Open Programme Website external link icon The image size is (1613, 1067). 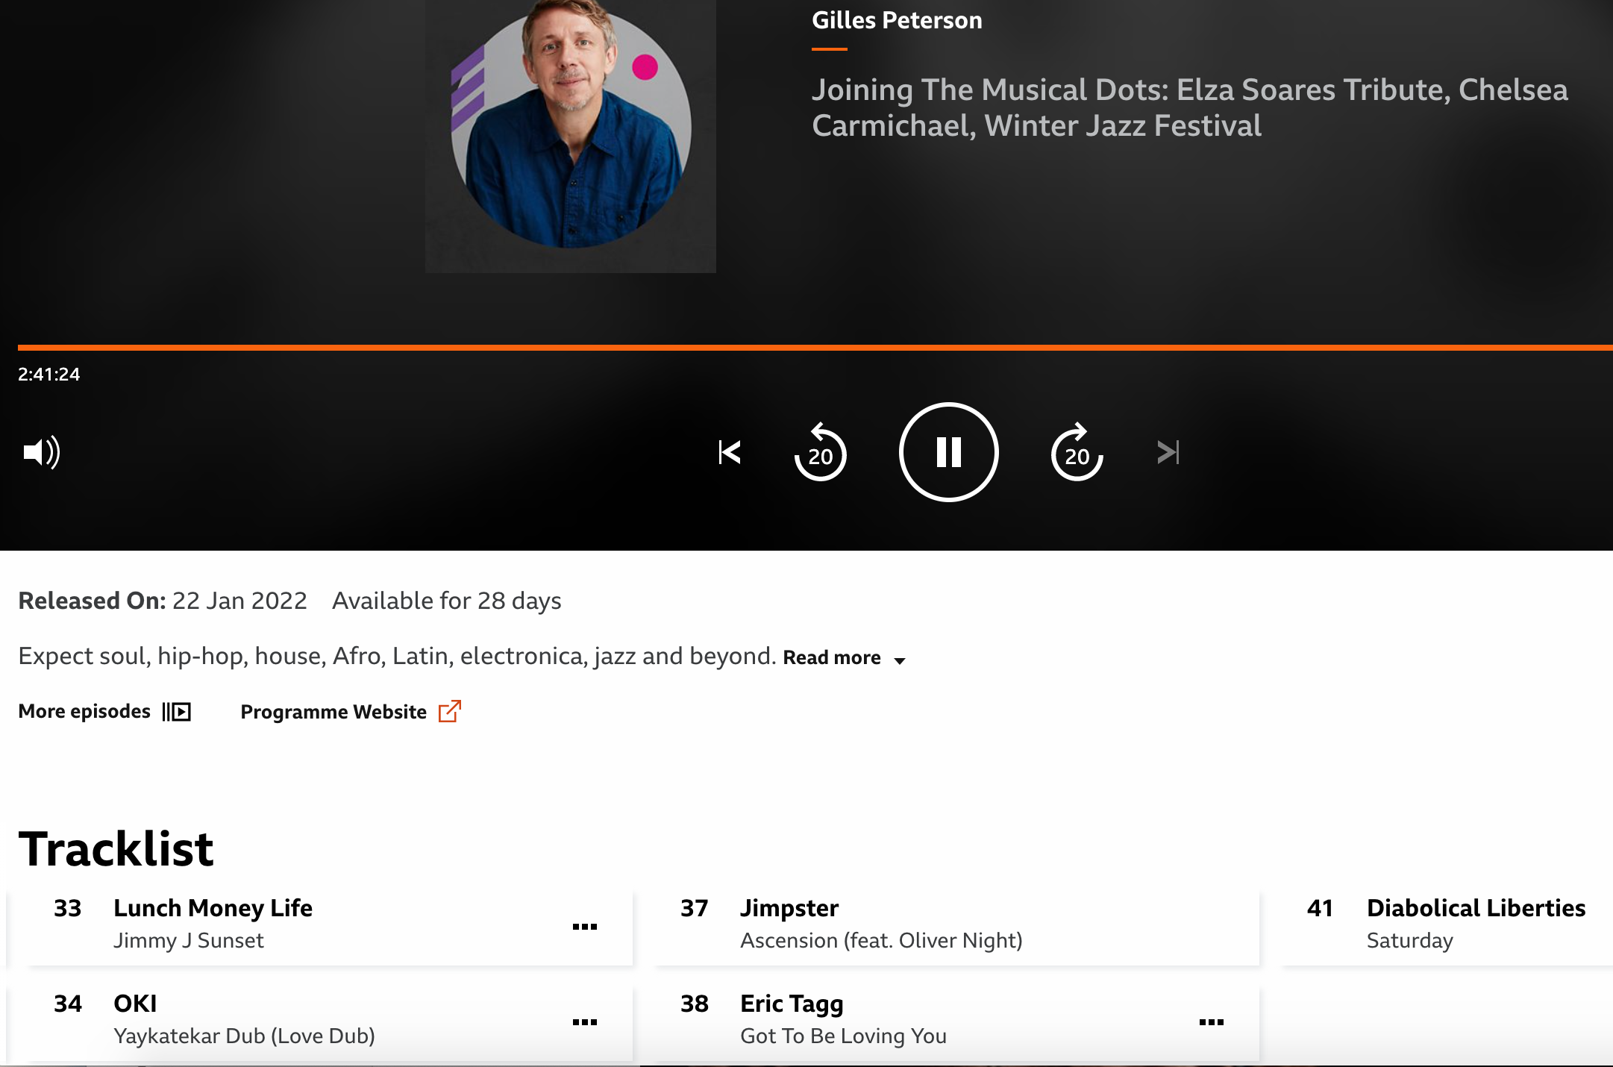tap(450, 712)
